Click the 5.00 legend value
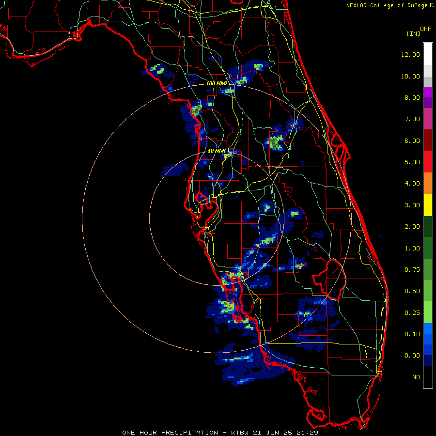436x436 pixels. click(x=412, y=162)
